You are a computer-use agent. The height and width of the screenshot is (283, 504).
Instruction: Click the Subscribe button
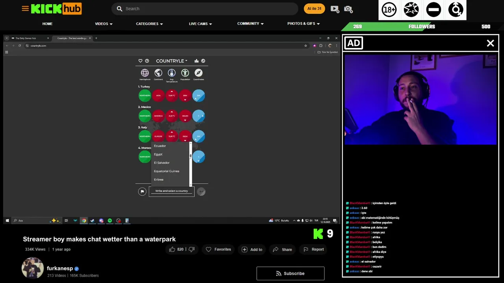pyautogui.click(x=291, y=274)
